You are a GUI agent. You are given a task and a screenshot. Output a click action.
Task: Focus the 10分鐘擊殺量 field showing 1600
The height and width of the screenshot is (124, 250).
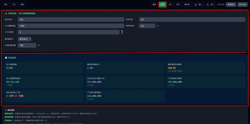pos(71,26)
